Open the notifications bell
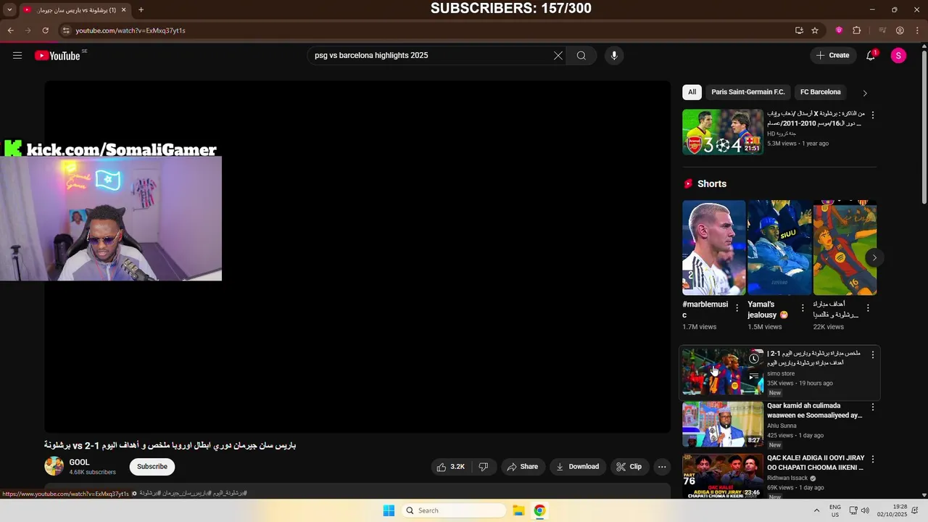Viewport: 928px width, 522px height. (x=871, y=56)
